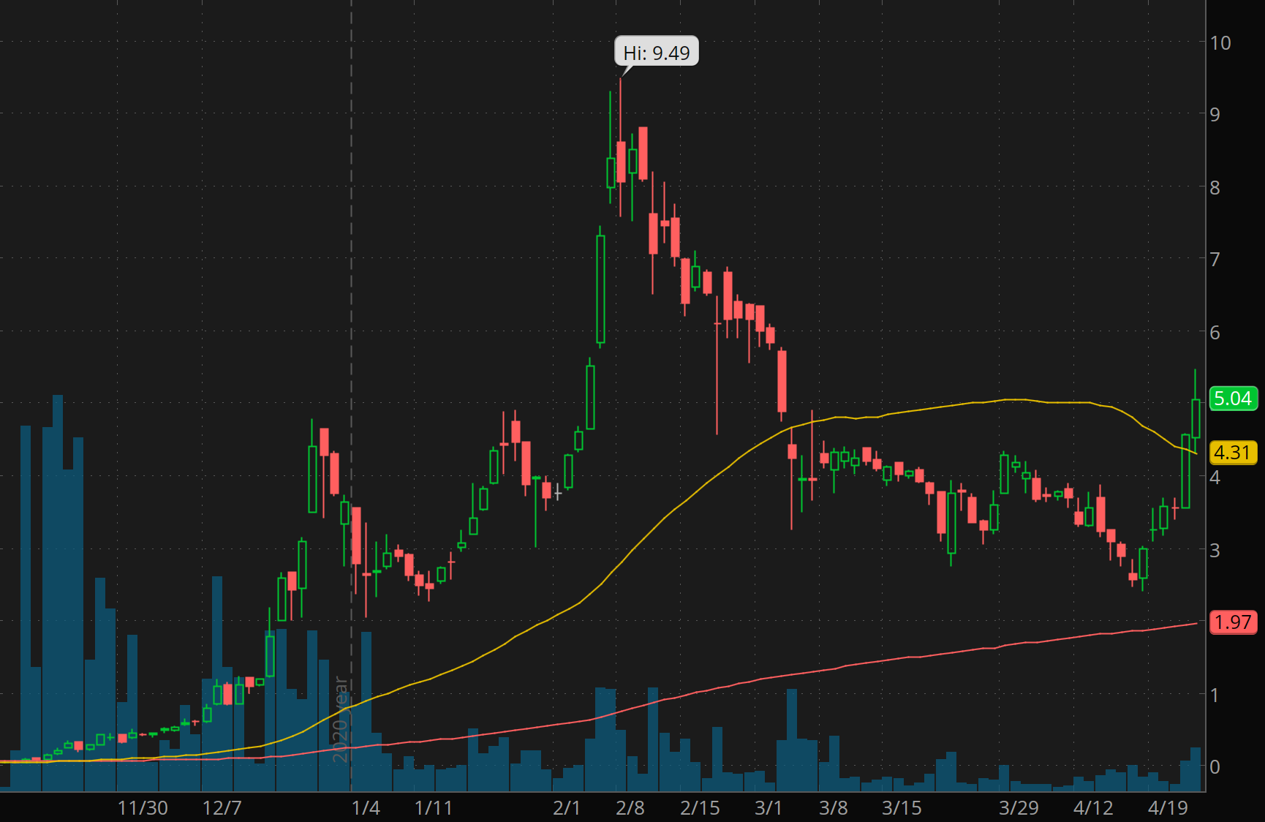The width and height of the screenshot is (1265, 822).
Task: Click the 2/8 date label
Action: [630, 808]
